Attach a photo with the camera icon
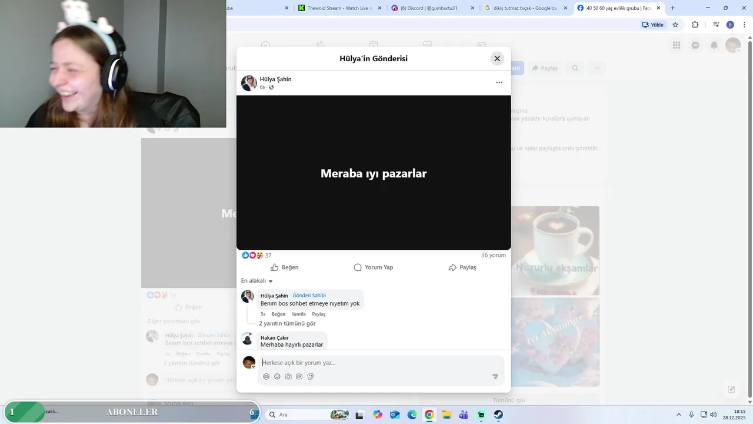Screen dimensions: 753x424 coord(288,376)
